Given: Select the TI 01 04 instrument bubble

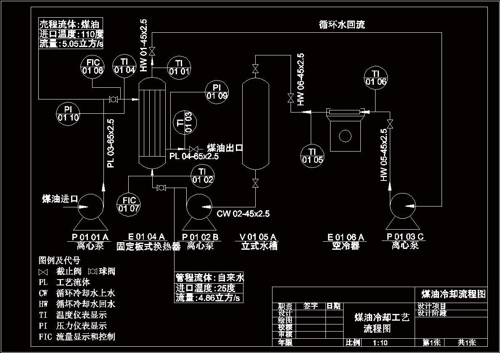Looking at the screenshot, I should pos(124,66).
